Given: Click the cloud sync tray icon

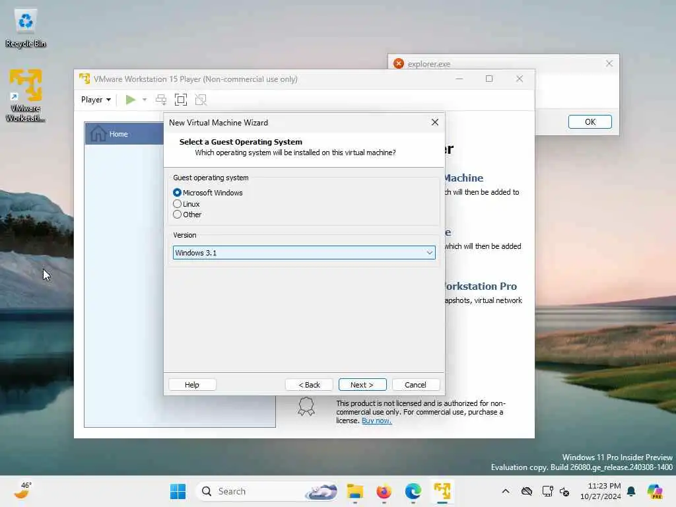Looking at the screenshot, I should pyautogui.click(x=526, y=491).
